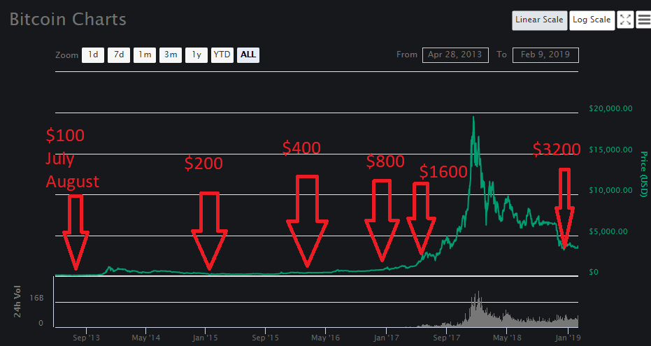Click the Jan '15 date label

(206, 338)
